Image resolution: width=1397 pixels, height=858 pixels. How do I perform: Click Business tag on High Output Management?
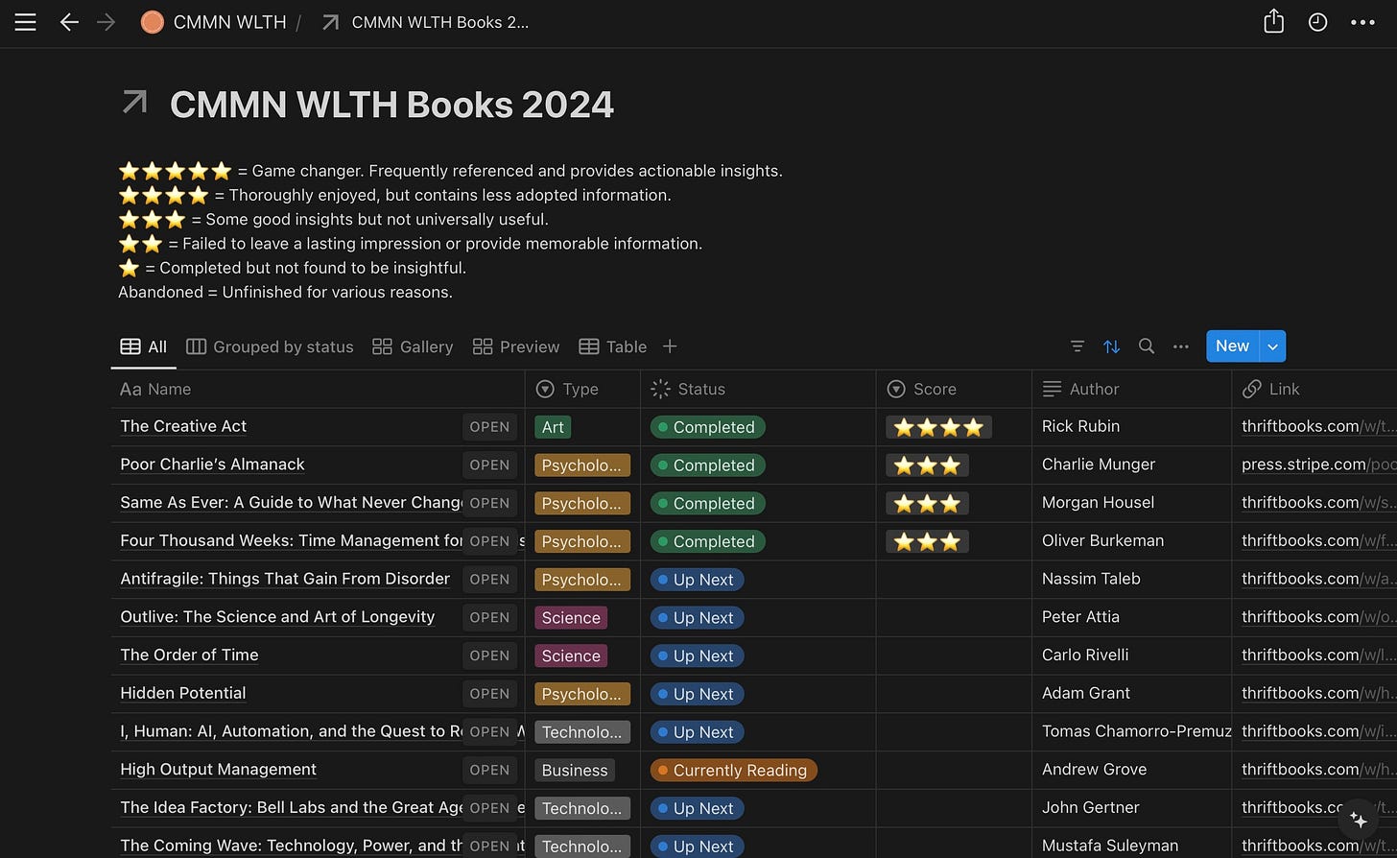574,771
